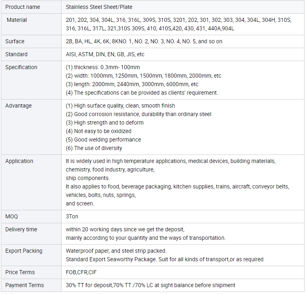Click the '3Ton' MOQ value

(x=72, y=216)
